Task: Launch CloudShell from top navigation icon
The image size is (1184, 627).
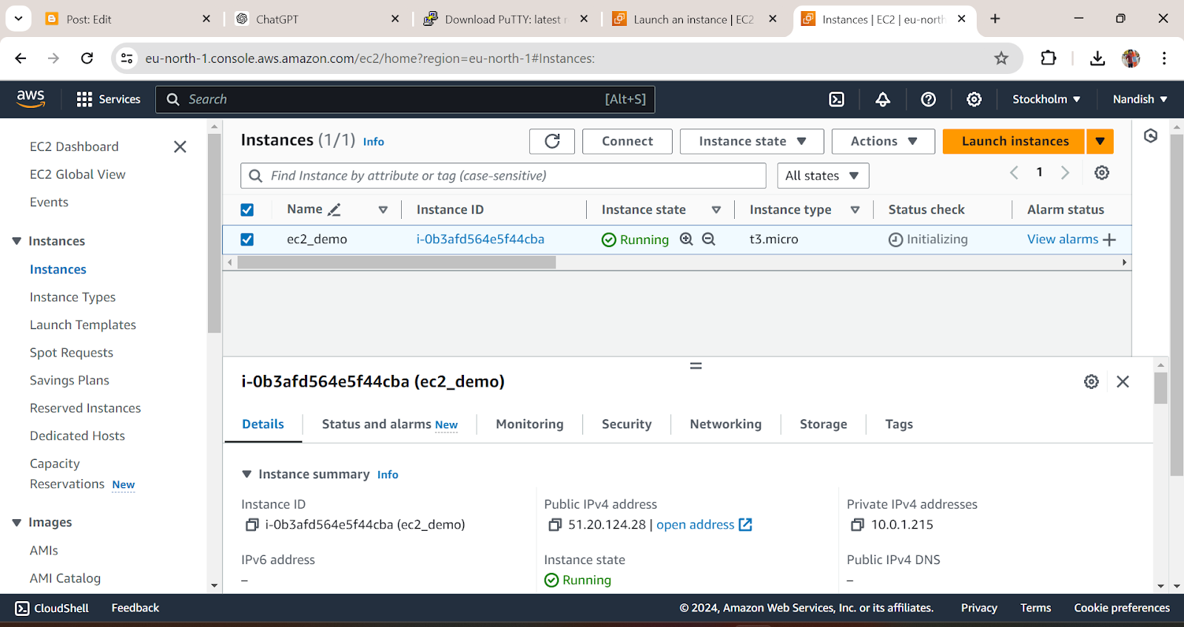Action: [837, 99]
